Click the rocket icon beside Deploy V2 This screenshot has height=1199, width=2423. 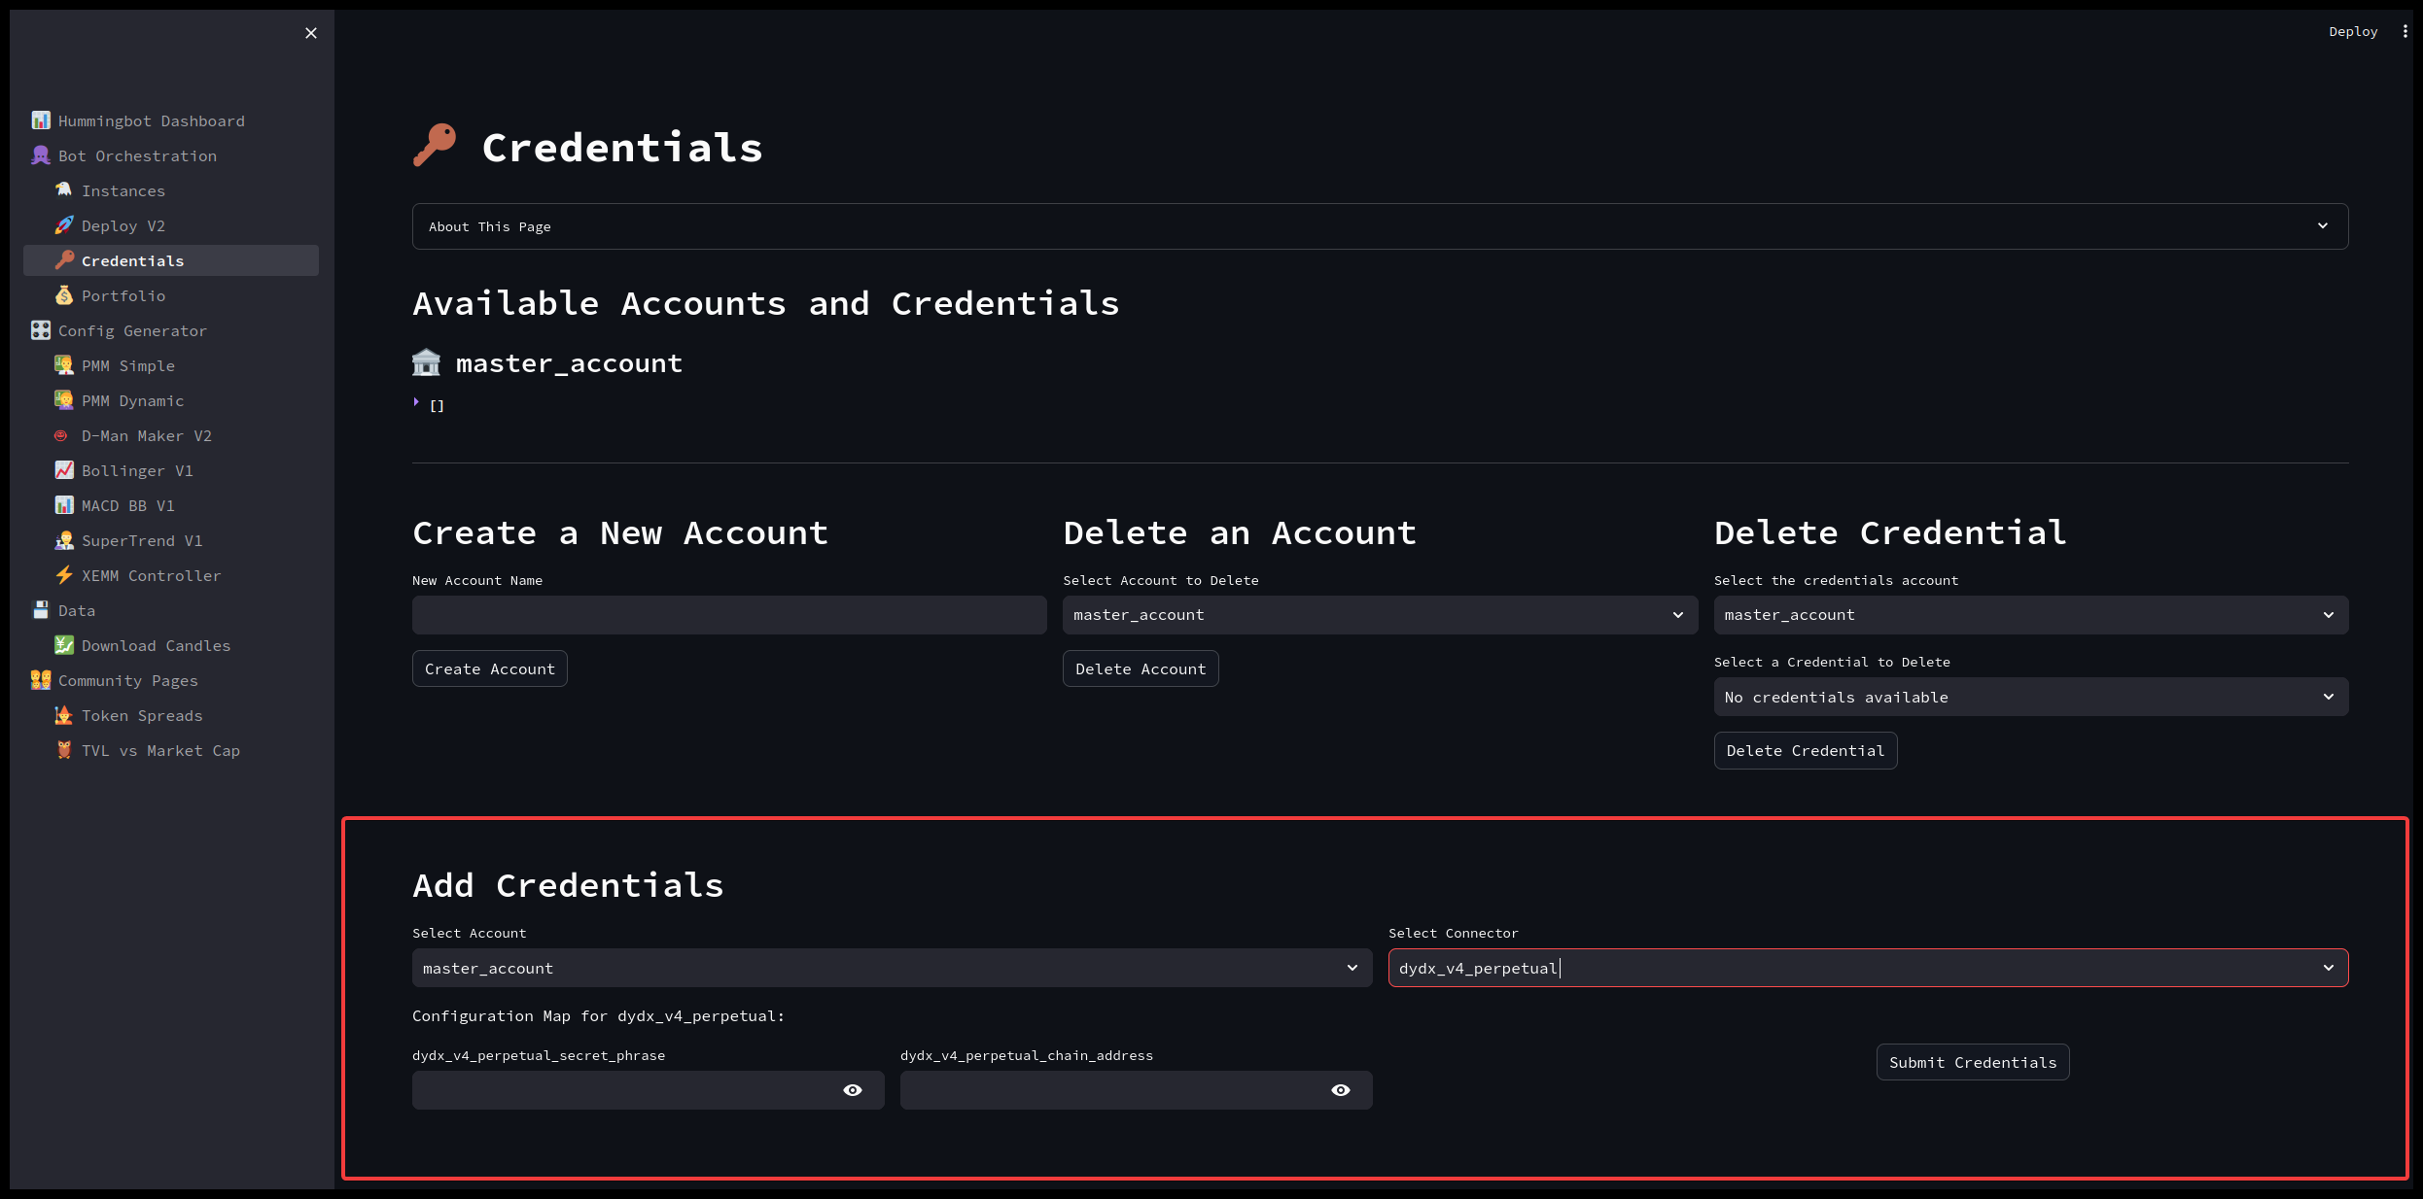click(64, 225)
